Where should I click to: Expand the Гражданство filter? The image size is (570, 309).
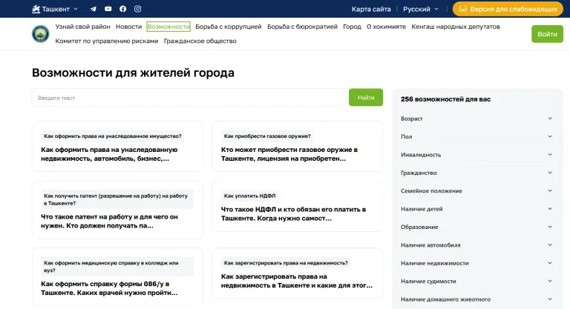[476, 173]
